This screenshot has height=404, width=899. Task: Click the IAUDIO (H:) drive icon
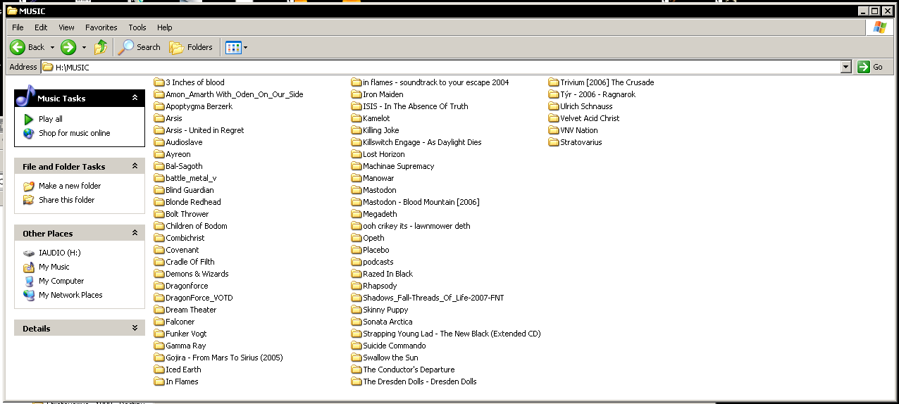(29, 253)
